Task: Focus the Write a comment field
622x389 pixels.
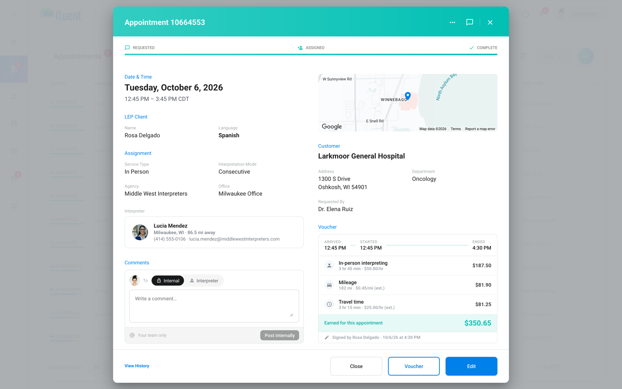Action: tap(214, 306)
